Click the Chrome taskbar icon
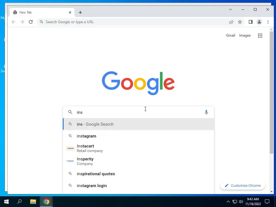The width and height of the screenshot is (276, 207). click(x=46, y=202)
